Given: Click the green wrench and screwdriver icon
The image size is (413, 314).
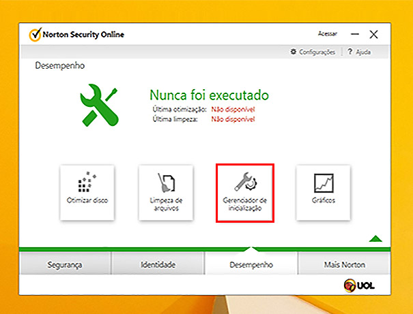Looking at the screenshot, I should pos(99,105).
